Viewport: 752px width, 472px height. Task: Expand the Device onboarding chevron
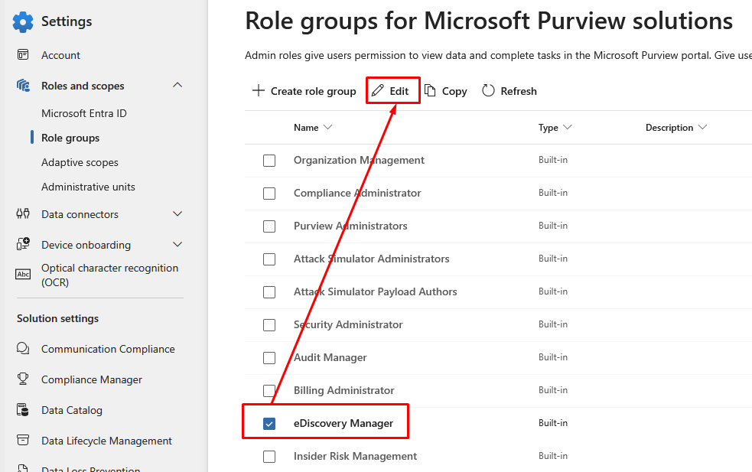pos(177,245)
